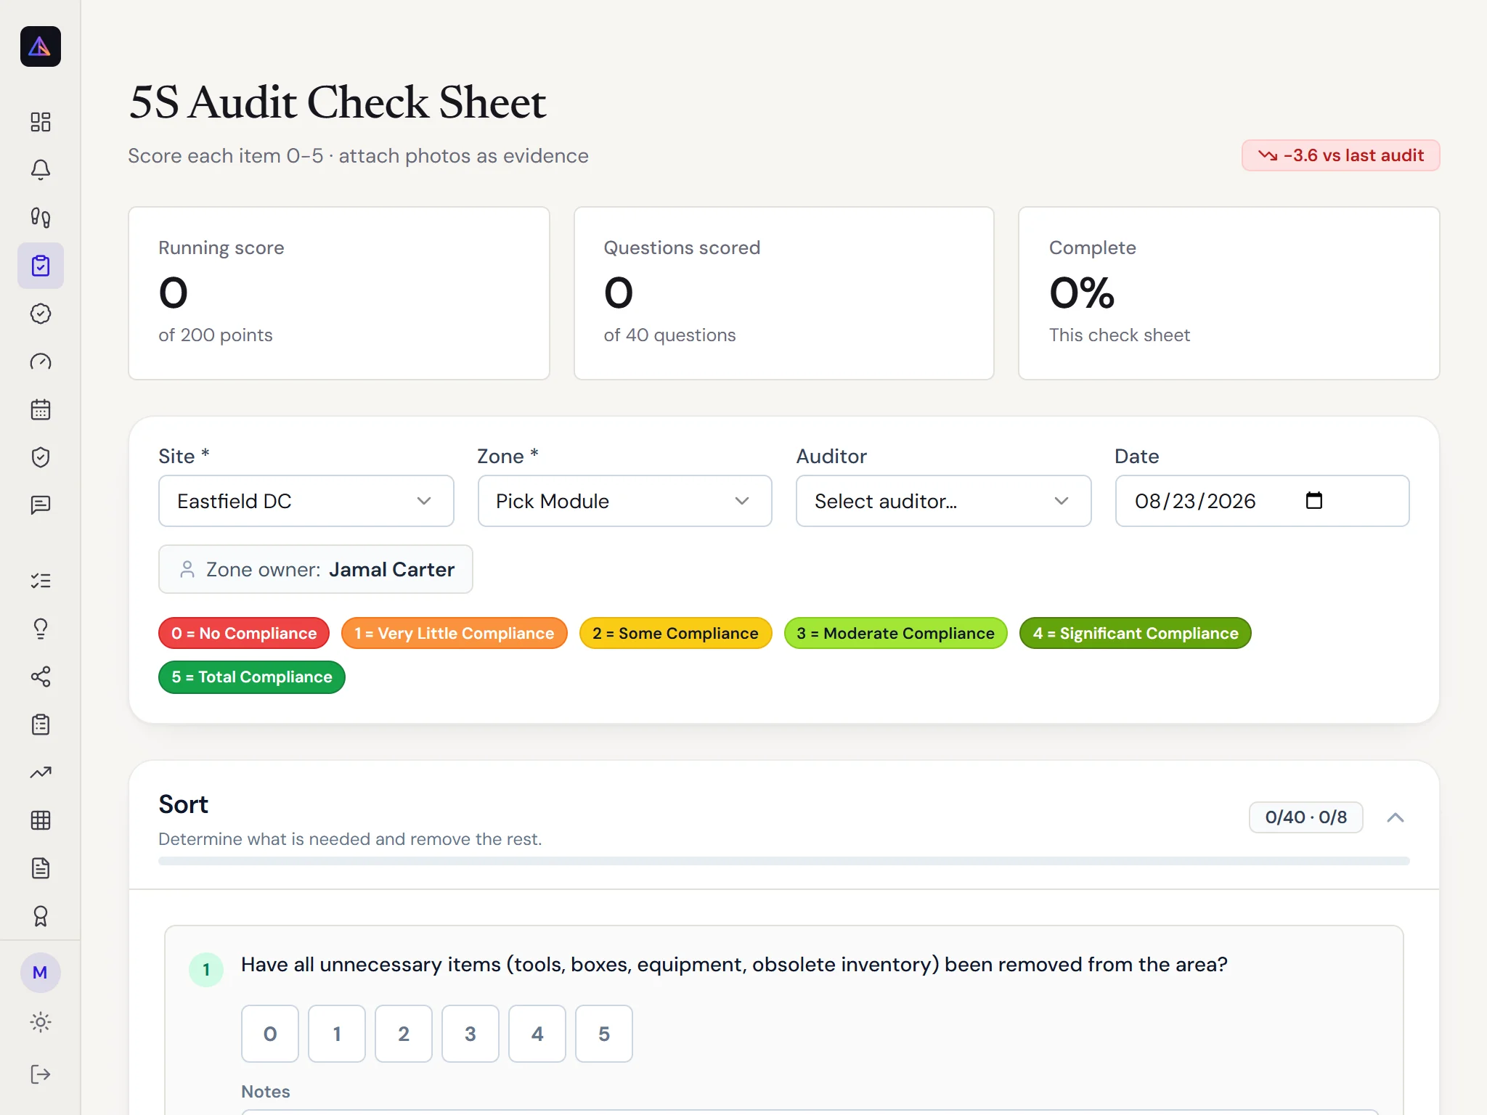Score question 1 as 2
Viewport: 1487px width, 1115px height.
[x=404, y=1034]
